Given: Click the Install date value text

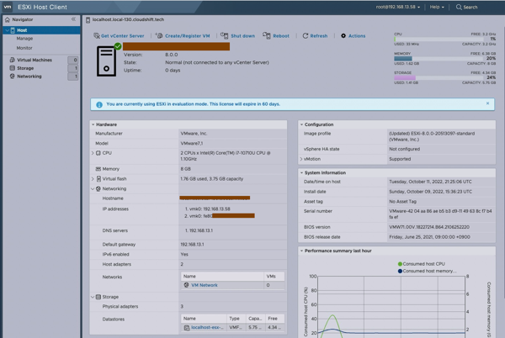Looking at the screenshot, I should tap(430, 192).
